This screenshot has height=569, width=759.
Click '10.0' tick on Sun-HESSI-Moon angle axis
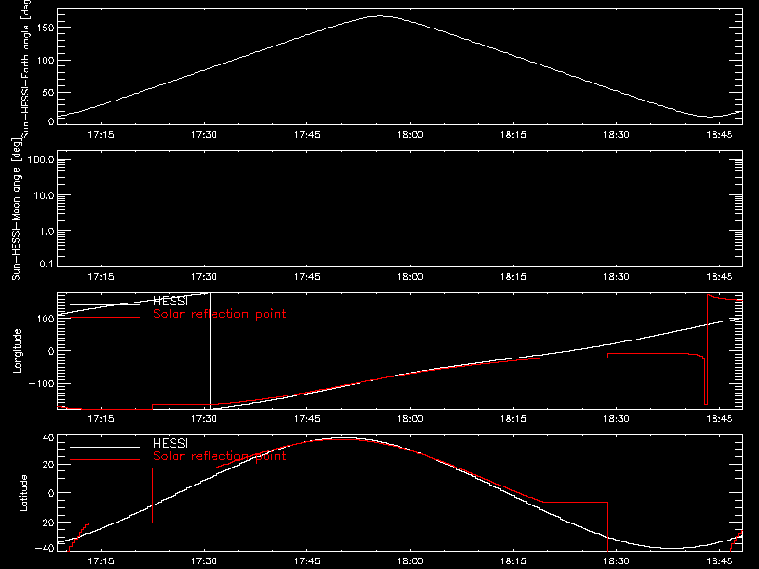44,195
